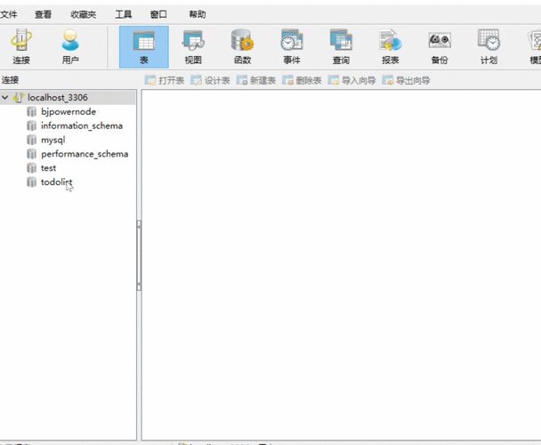Click the Schedule (计划) toolbar icon
Screen dimensions: 541x445
489,46
